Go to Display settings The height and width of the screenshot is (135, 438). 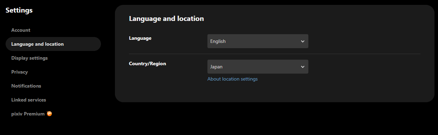[x=29, y=58]
